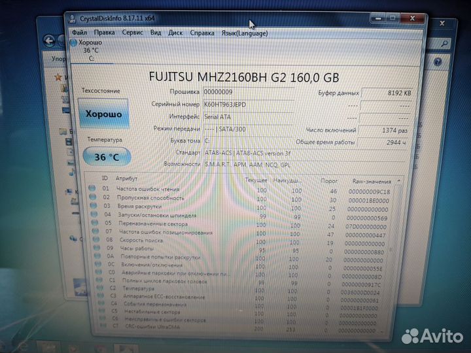Viewport: 471px width, 353px height.
Task: Click status icon for Нестабильные сектора
Action: (102, 311)
